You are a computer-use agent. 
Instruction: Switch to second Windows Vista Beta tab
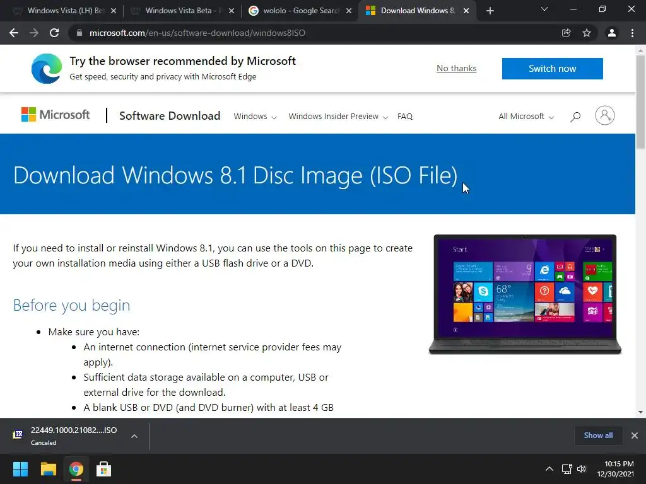183,11
